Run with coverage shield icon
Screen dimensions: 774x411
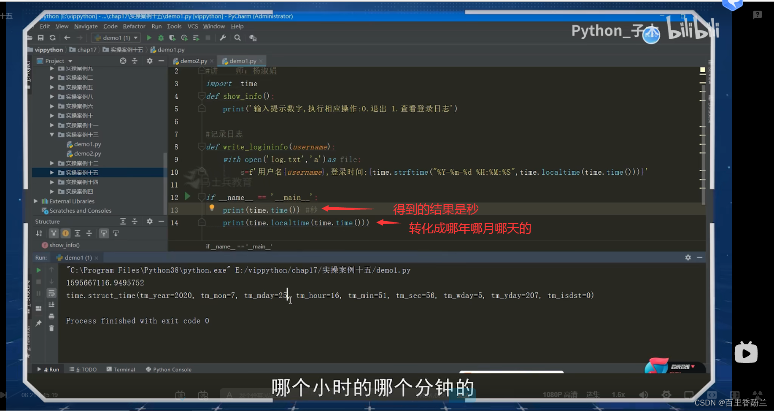[172, 38]
